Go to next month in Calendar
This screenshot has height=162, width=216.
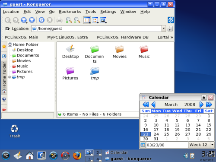201,105
